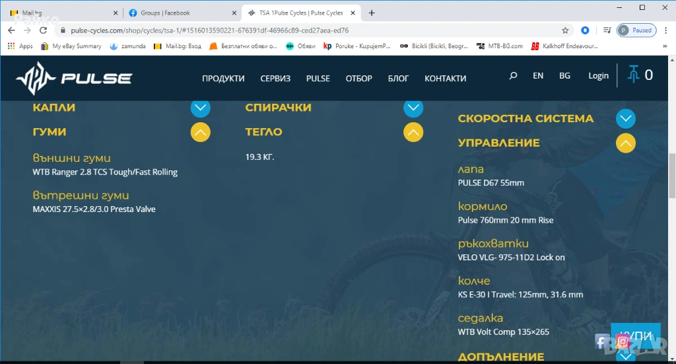Switch to the Mail.bg tab
The image size is (676, 364).
[64, 13]
